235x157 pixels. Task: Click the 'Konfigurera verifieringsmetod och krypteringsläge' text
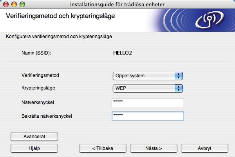[x=59, y=37]
